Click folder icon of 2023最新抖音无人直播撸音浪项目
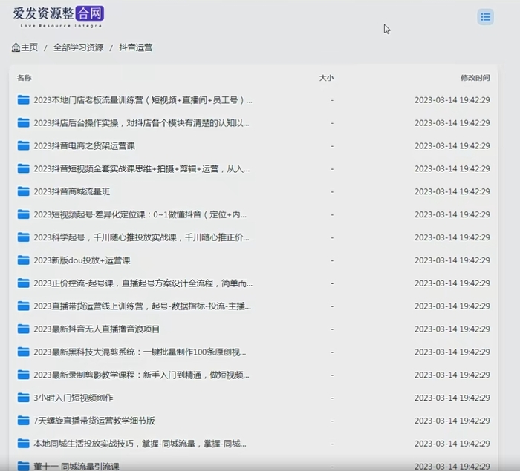The image size is (520, 471). tap(23, 329)
